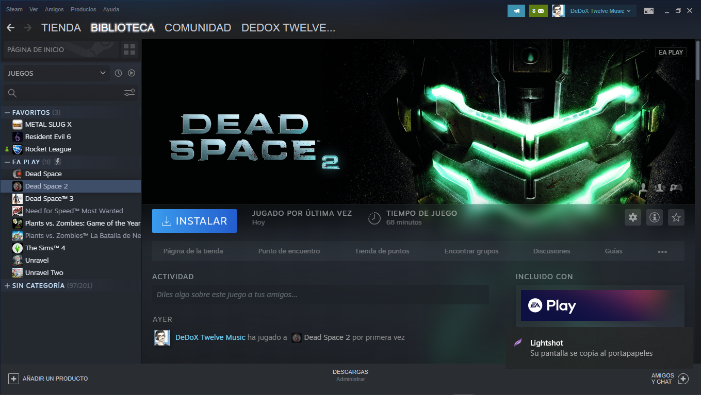This screenshot has width=701, height=395.
Task: Click the dynamic collection lightning icon
Action: [58, 162]
